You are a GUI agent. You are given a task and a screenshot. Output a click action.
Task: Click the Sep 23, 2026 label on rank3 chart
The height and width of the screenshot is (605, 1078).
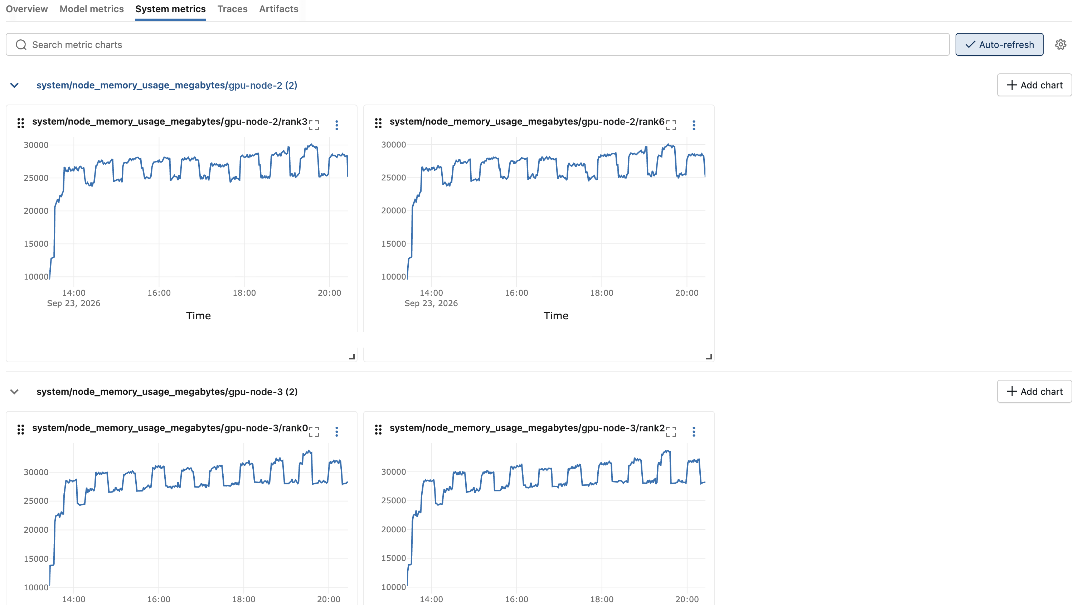[x=74, y=304]
